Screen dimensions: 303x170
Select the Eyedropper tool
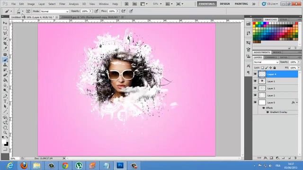[x=5, y=49]
